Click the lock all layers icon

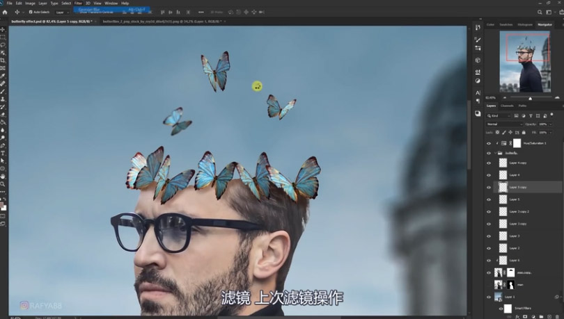tap(524, 132)
